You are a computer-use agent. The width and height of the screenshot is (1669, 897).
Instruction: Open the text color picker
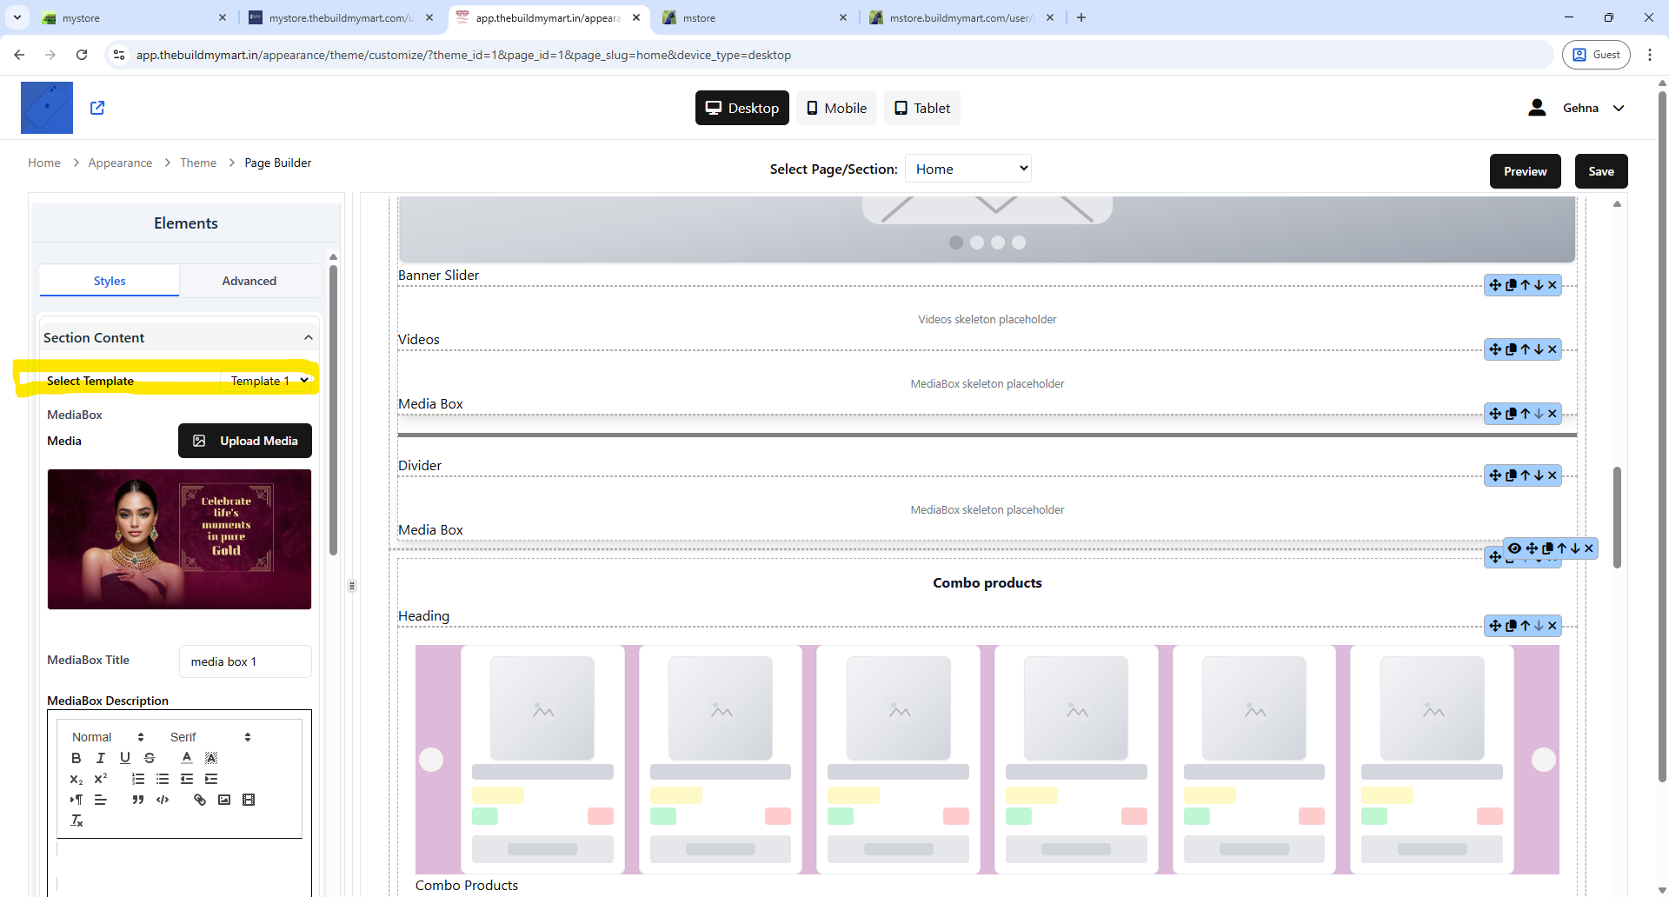[187, 758]
